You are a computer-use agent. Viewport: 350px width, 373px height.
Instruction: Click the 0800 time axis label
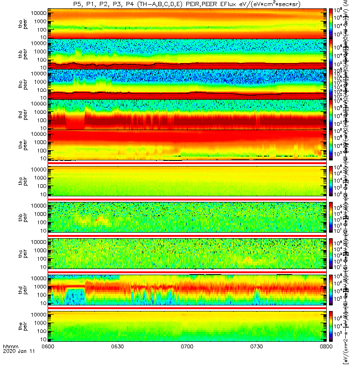[x=326, y=346]
